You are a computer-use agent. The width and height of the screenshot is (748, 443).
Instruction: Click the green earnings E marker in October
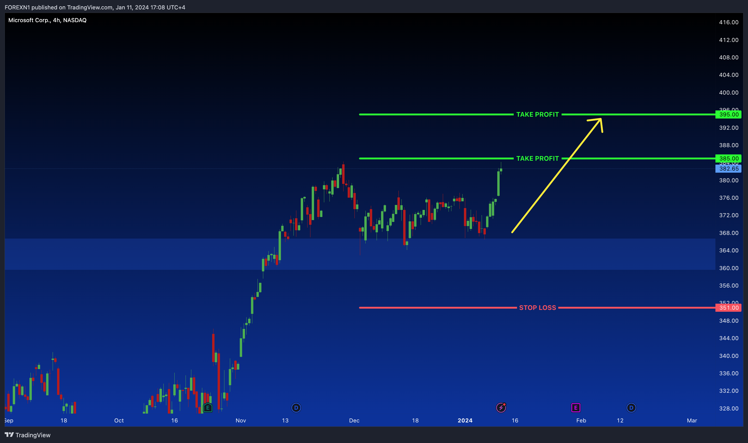coord(208,408)
